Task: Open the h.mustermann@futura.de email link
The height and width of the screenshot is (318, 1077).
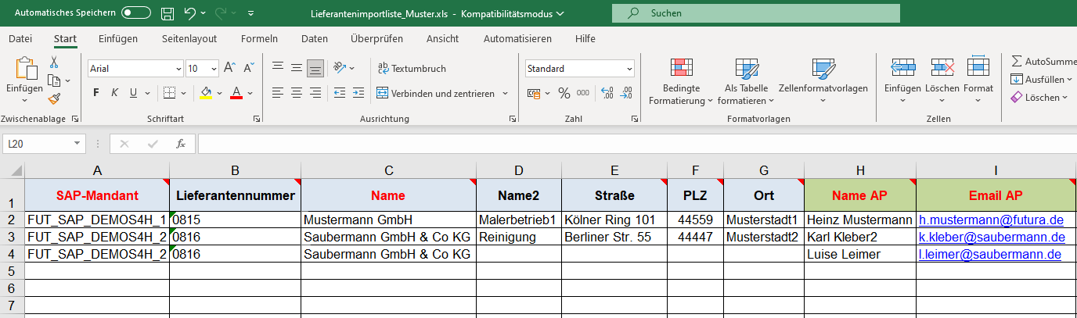Action: (x=990, y=220)
